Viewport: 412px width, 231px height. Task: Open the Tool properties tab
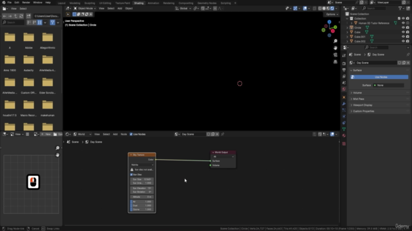pos(344,56)
